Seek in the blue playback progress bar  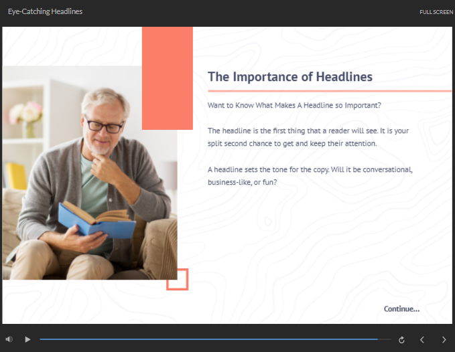tap(215, 339)
